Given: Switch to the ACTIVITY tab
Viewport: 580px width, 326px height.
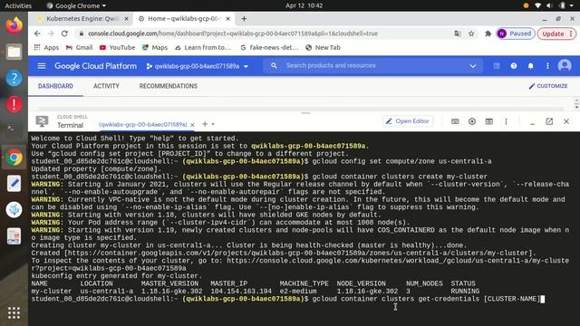Looking at the screenshot, I should click(x=106, y=86).
